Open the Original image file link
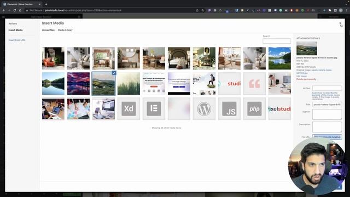This screenshot has width=350, height=197. [315, 72]
